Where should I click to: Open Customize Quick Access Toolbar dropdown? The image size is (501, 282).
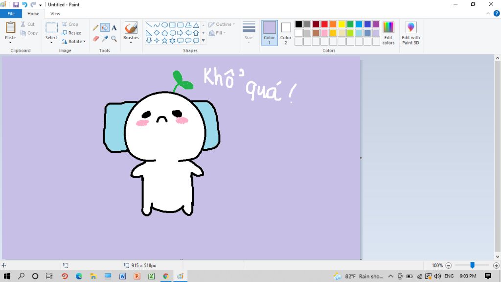coord(41,5)
